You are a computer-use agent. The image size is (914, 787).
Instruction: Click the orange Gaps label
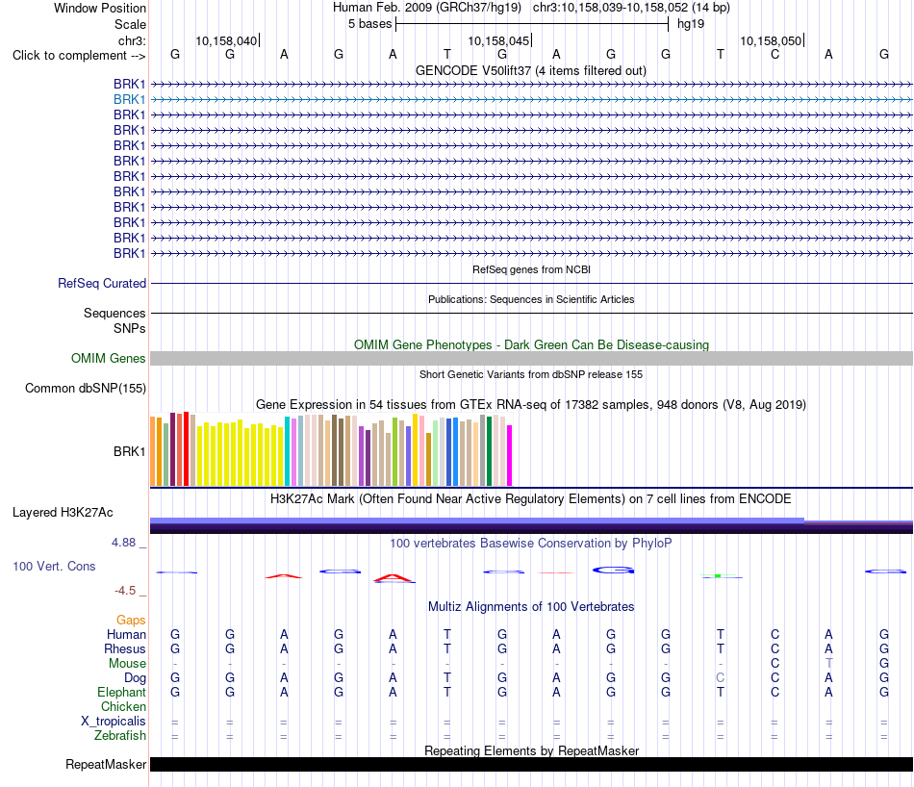(x=131, y=621)
